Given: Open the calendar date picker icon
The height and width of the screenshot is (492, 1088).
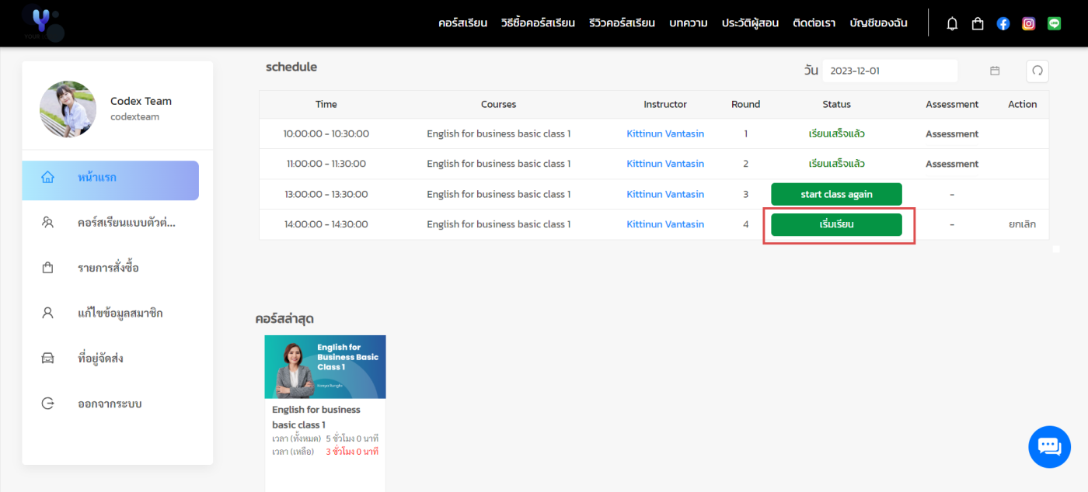Looking at the screenshot, I should (x=995, y=71).
